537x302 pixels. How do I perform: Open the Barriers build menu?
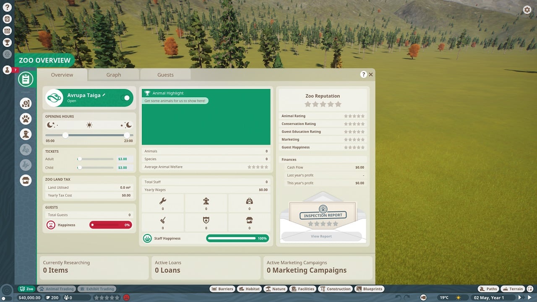click(222, 289)
